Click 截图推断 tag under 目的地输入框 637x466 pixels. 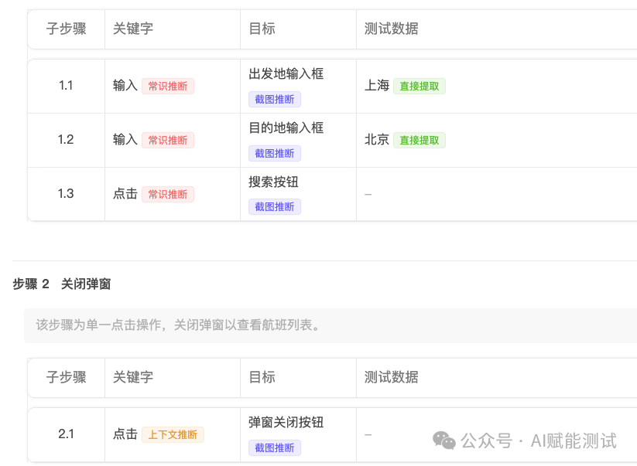[275, 154]
